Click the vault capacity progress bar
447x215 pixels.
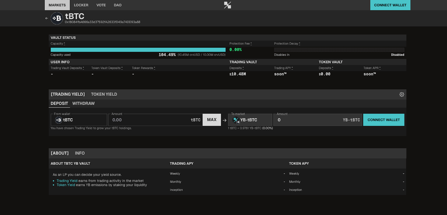click(138, 50)
